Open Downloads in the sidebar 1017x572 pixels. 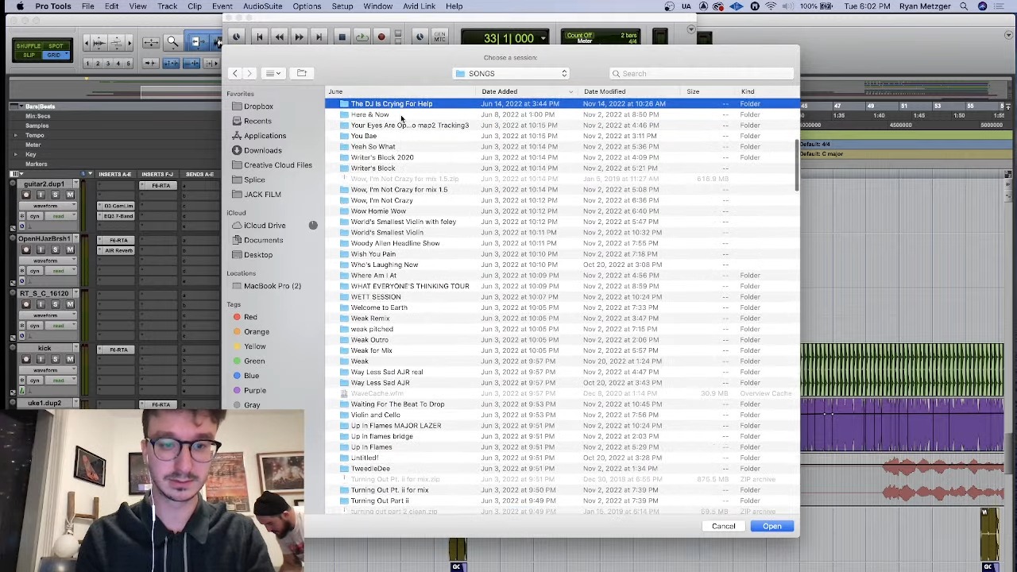point(262,150)
